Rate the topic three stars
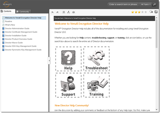Image resolution: width=160 pixels, height=113 pixels. [139, 12]
